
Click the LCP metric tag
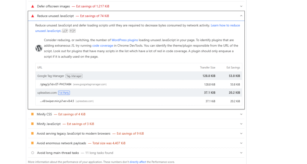coord(65,31)
